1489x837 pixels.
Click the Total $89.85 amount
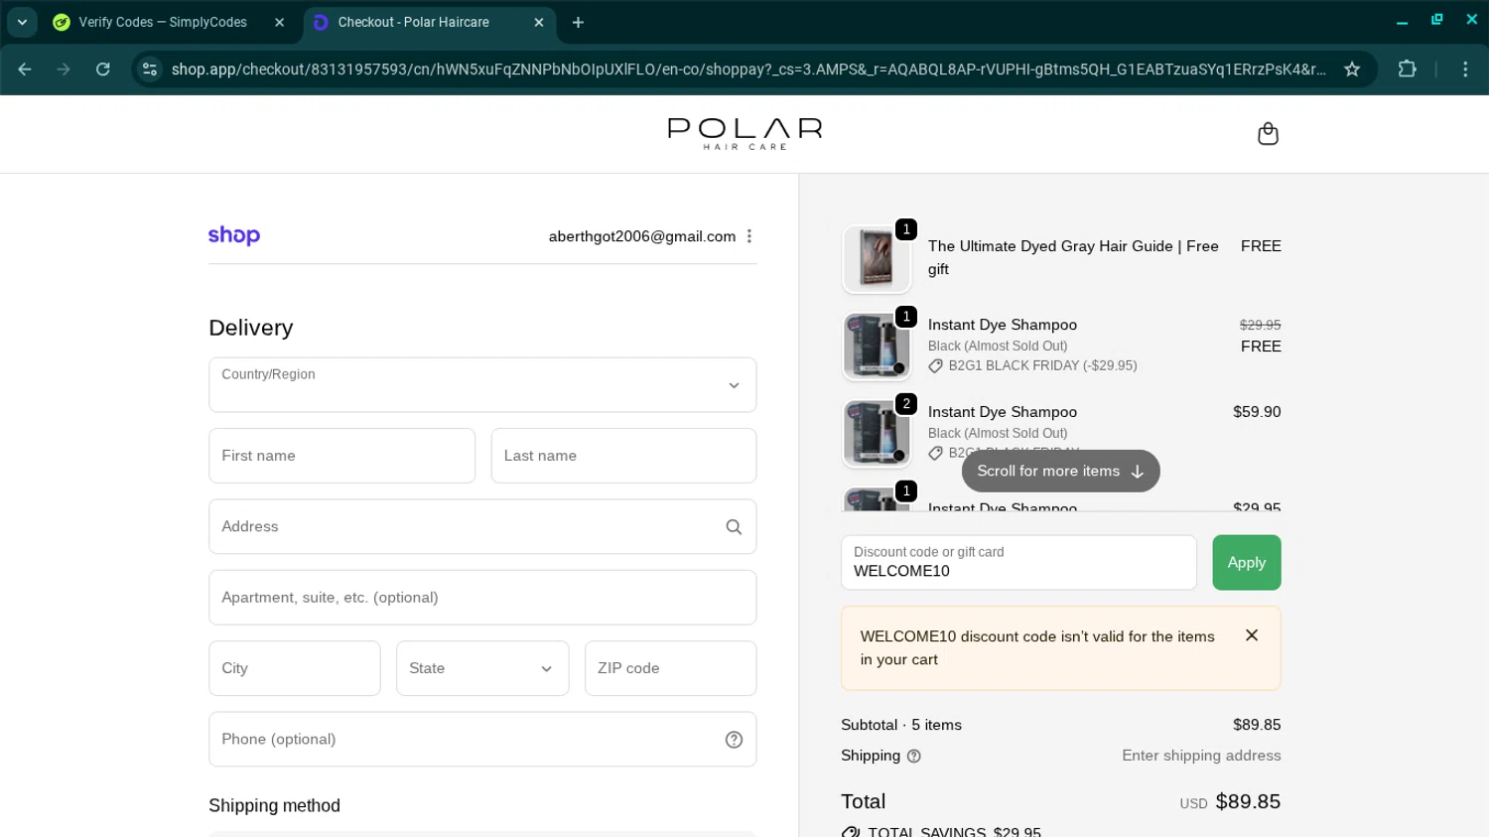tap(1248, 802)
